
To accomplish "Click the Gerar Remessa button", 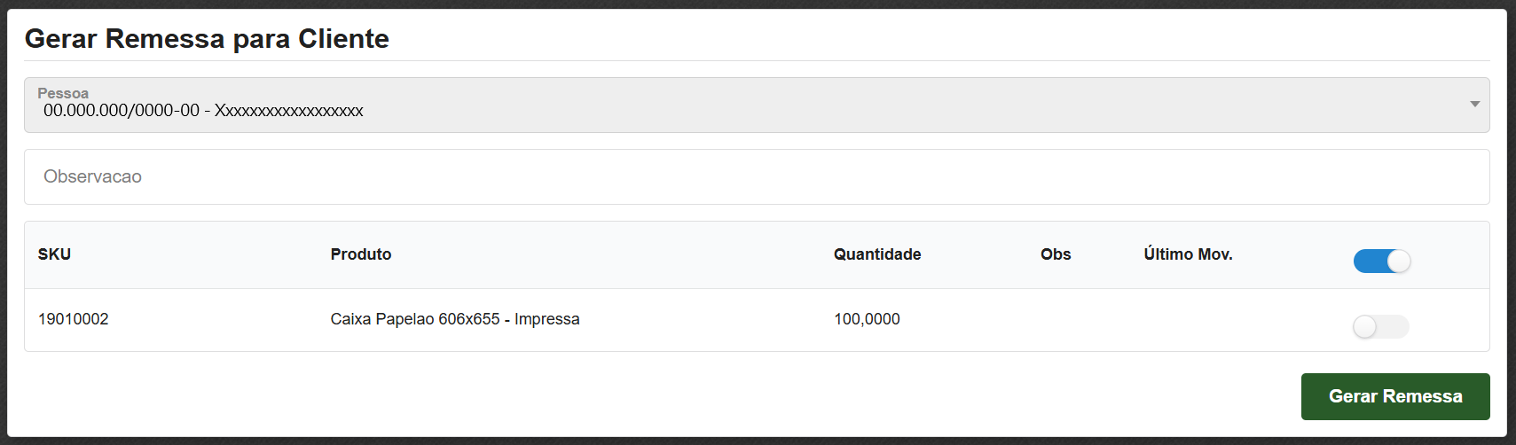I will pyautogui.click(x=1394, y=396).
